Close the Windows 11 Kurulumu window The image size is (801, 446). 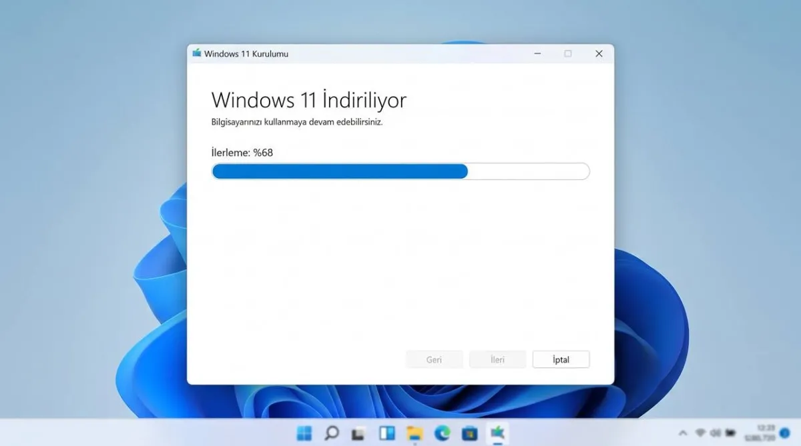pyautogui.click(x=599, y=53)
